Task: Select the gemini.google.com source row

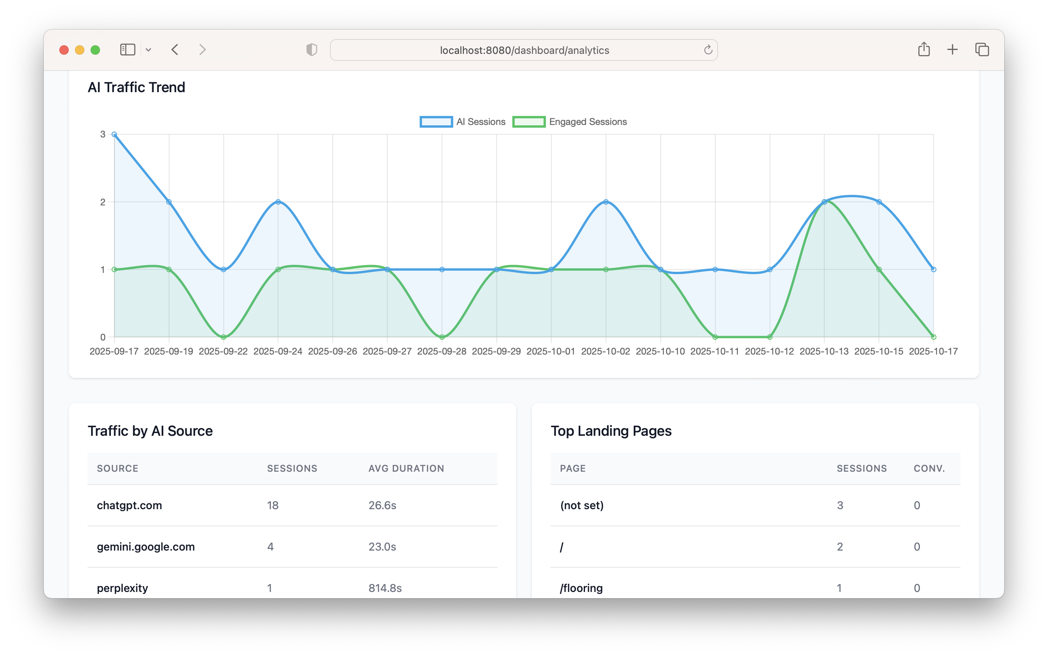Action: point(146,547)
